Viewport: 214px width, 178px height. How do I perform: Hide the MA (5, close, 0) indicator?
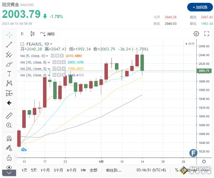53,56
